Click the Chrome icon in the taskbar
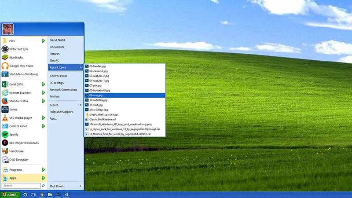The width and height of the screenshot is (352, 198). coord(42,194)
